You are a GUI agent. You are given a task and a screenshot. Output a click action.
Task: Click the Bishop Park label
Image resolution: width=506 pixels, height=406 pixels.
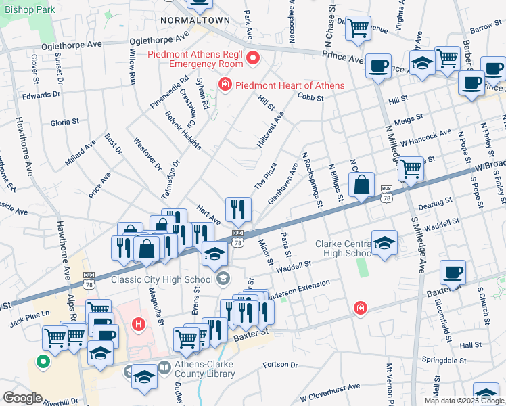pyautogui.click(x=30, y=9)
